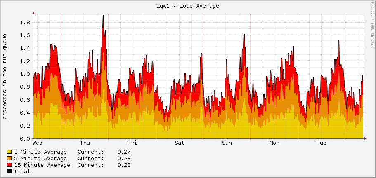Click the Fri label on time axis

[x=132, y=143]
